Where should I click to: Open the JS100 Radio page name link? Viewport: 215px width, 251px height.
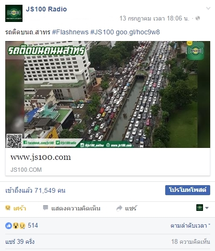click(46, 9)
